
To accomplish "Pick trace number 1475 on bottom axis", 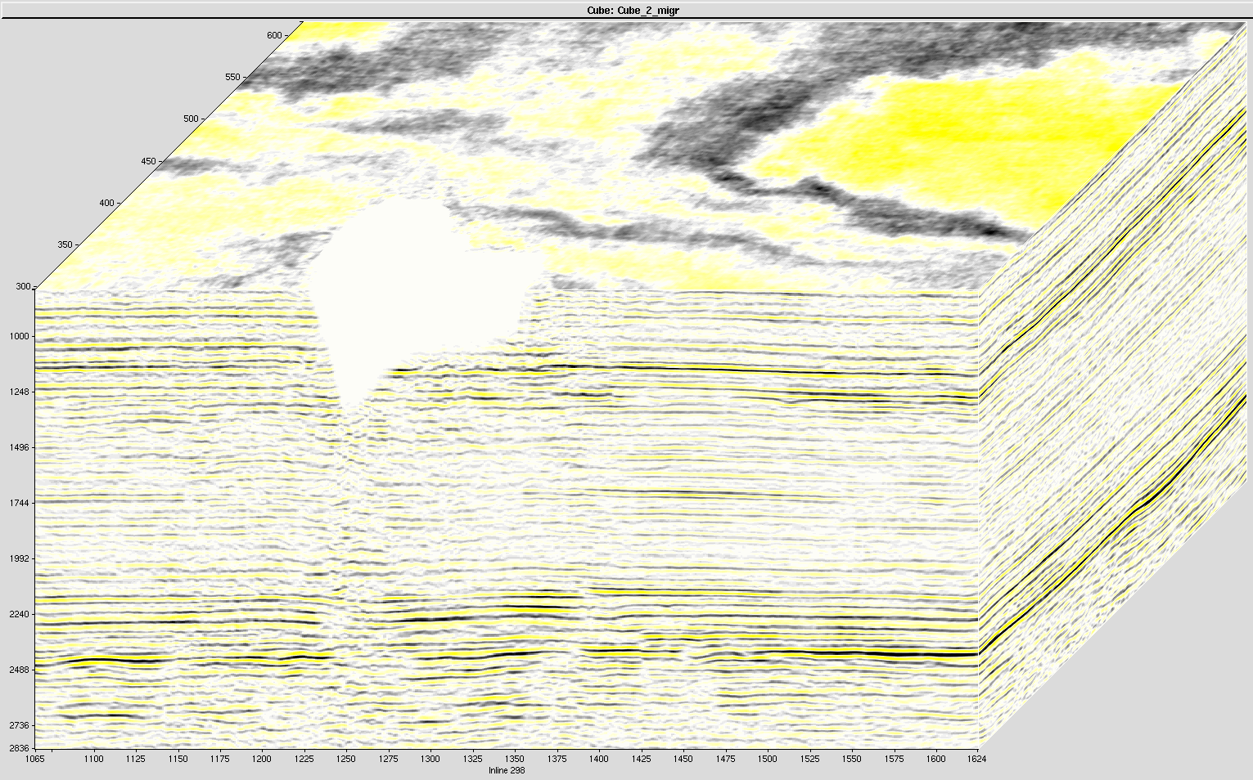I will 725,759.
